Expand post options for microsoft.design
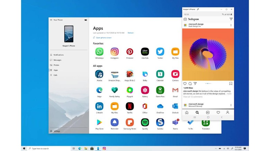The image size is (270, 151). tap(231, 25)
